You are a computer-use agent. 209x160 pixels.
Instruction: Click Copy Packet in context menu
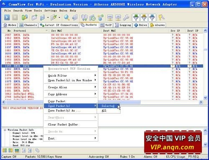pos(71,101)
